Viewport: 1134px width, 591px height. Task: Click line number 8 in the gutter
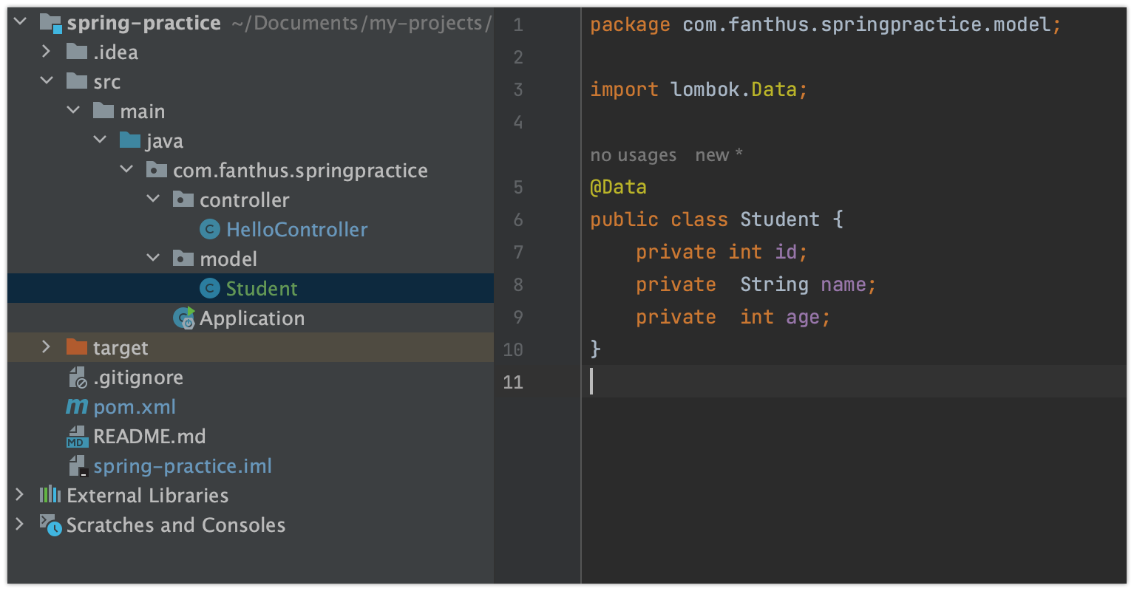point(518,284)
